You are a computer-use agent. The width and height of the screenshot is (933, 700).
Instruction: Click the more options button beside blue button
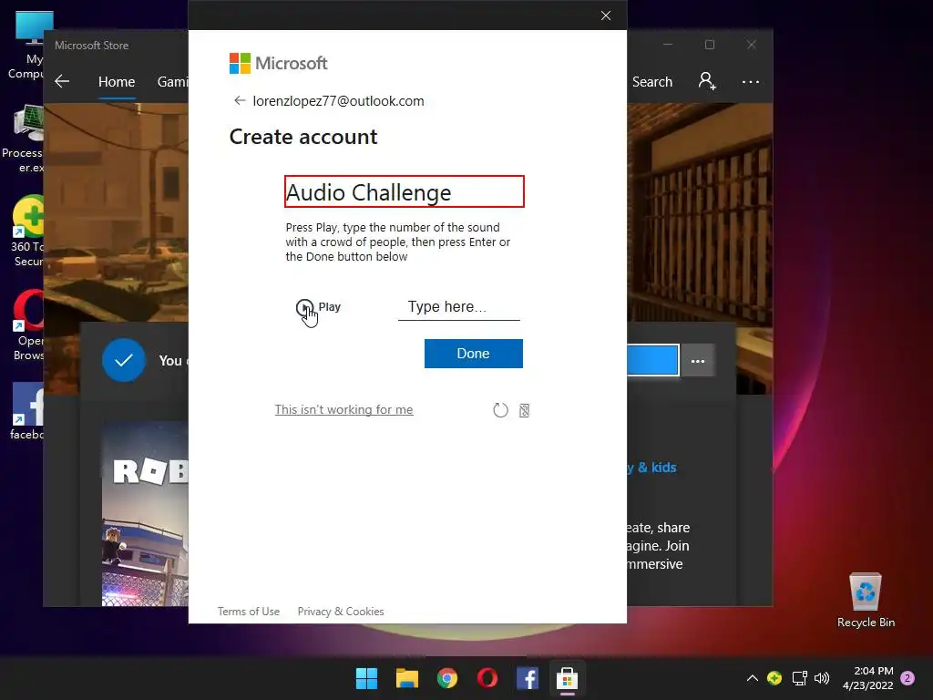click(x=697, y=361)
